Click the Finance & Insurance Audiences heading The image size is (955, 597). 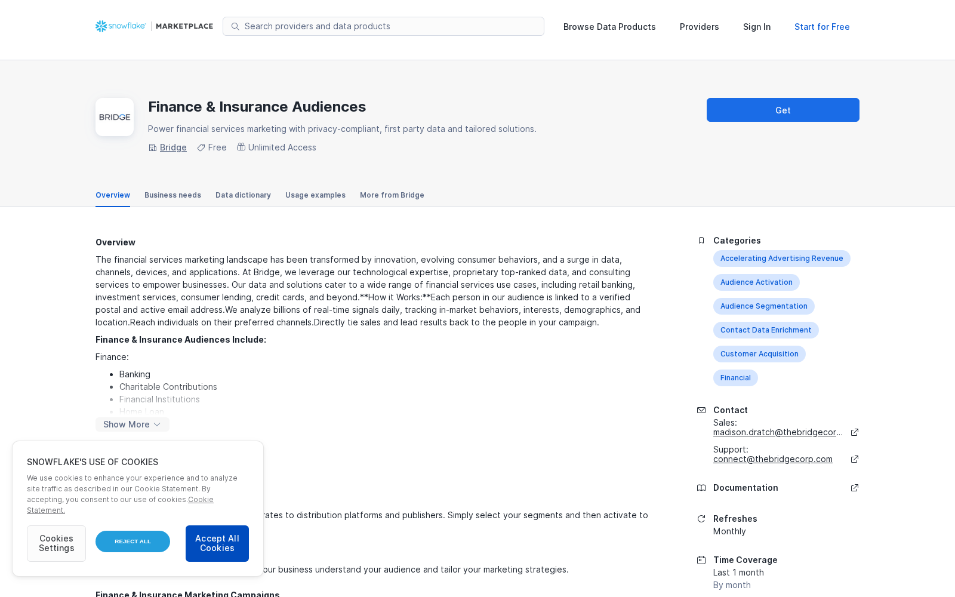point(257,107)
